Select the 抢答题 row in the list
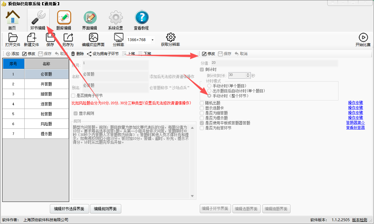The width and height of the screenshot is (374, 224). (x=46, y=114)
